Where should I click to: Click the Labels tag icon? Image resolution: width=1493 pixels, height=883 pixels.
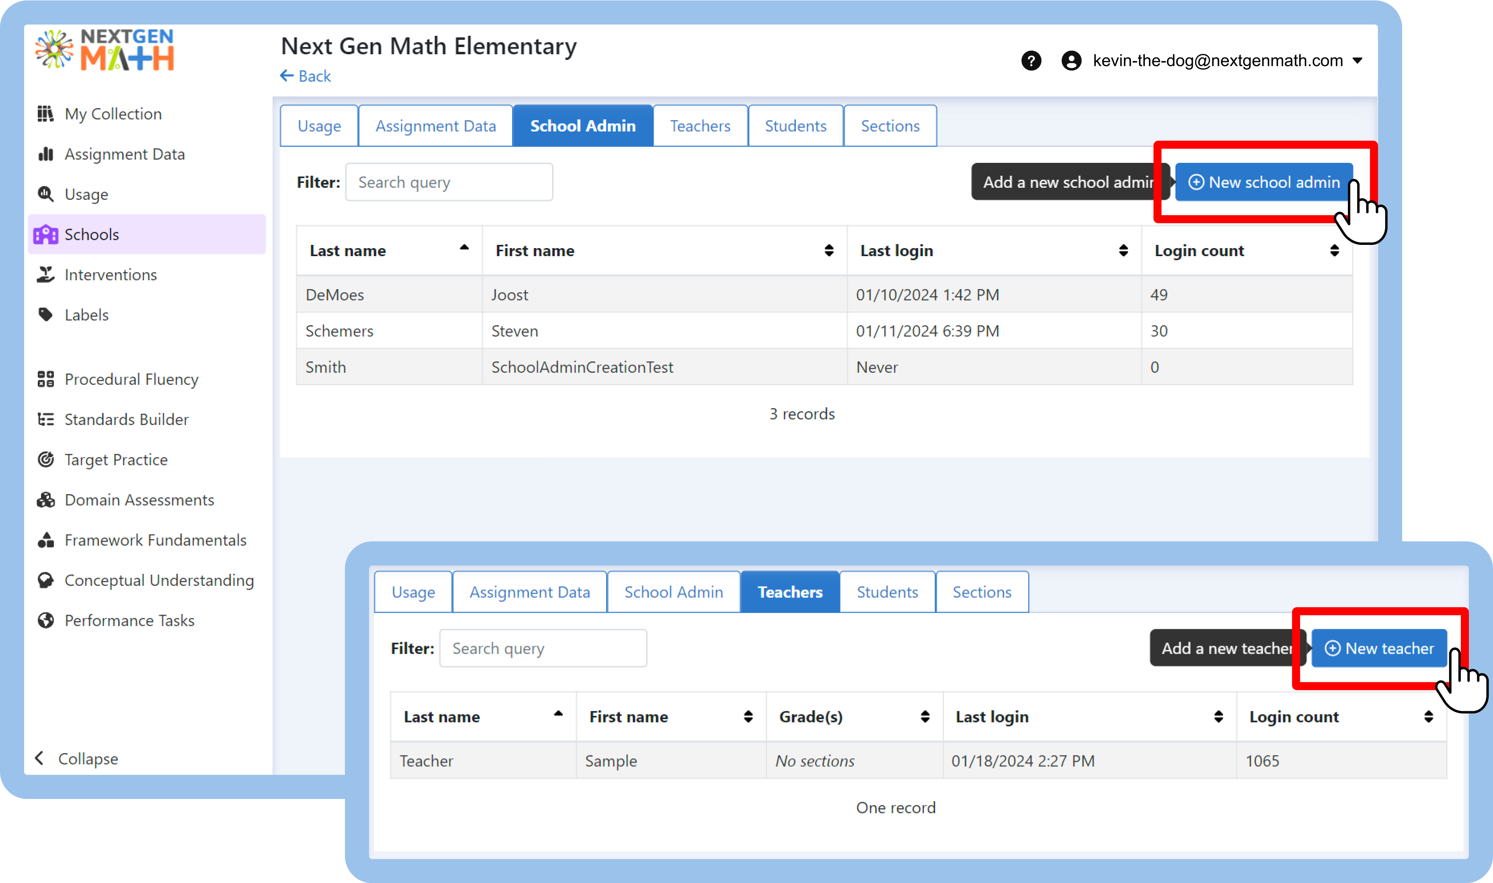tap(45, 314)
